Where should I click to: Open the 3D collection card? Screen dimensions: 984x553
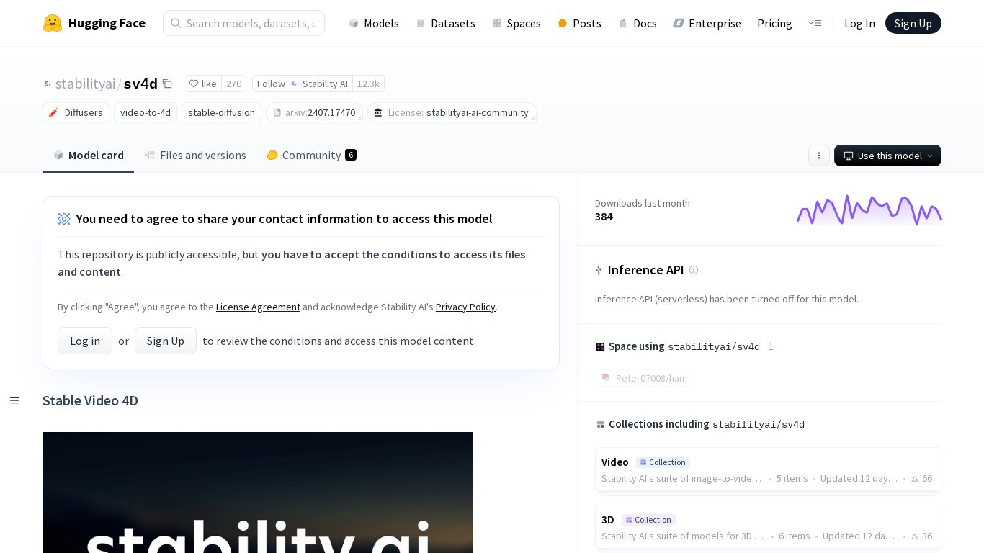click(x=768, y=527)
